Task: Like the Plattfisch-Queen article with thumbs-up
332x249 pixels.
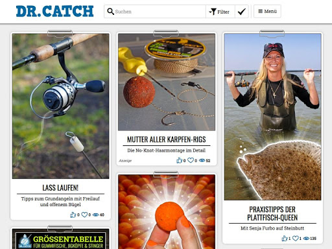Action: click(x=285, y=239)
